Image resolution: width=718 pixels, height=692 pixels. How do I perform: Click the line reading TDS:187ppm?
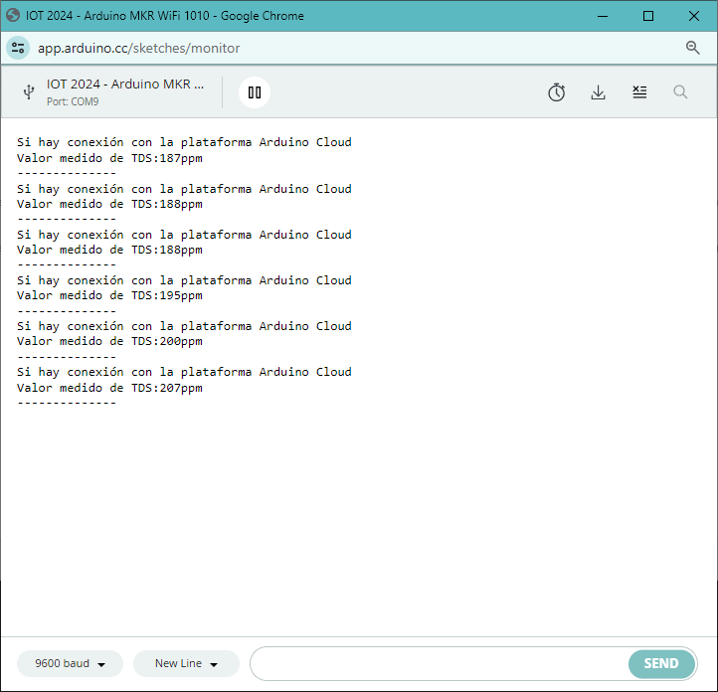click(x=109, y=158)
